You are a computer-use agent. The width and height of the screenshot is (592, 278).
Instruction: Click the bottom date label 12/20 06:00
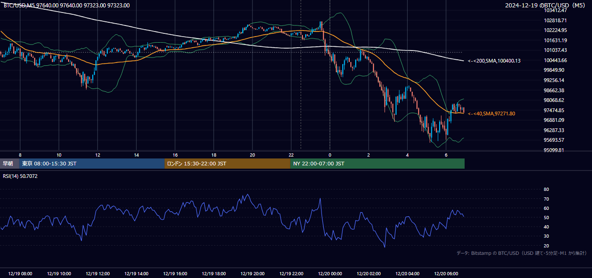coord(446,274)
